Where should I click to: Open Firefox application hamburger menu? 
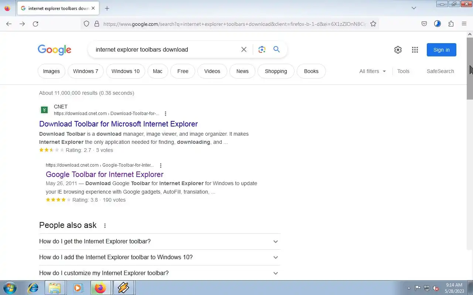tap(464, 24)
